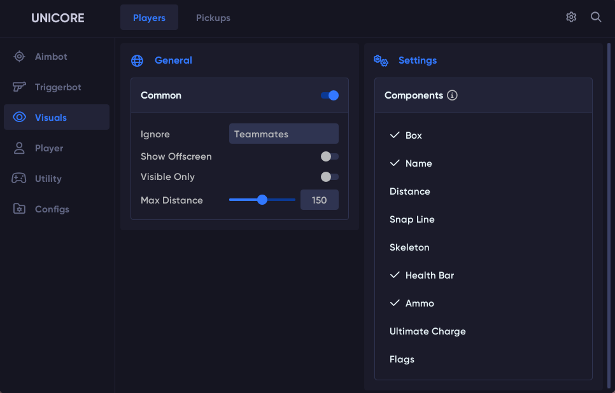Image resolution: width=615 pixels, height=393 pixels.
Task: Click the info icon beside Components
Action: [453, 95]
